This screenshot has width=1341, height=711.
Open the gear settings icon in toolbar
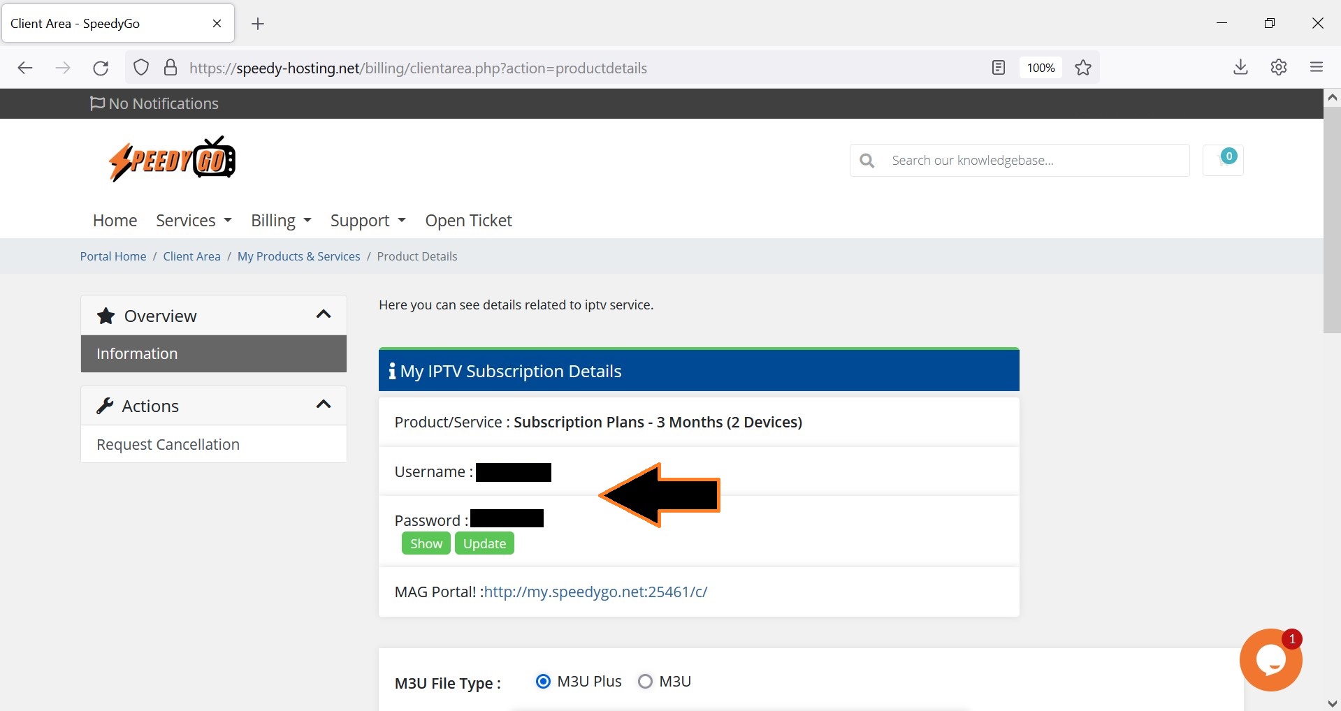pyautogui.click(x=1279, y=67)
